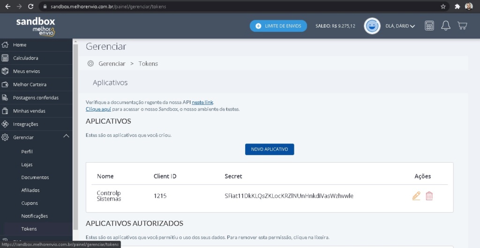The height and width of the screenshot is (248, 480).
Task: Collapse the Gerenciar sidebar section
Action: pos(66,136)
